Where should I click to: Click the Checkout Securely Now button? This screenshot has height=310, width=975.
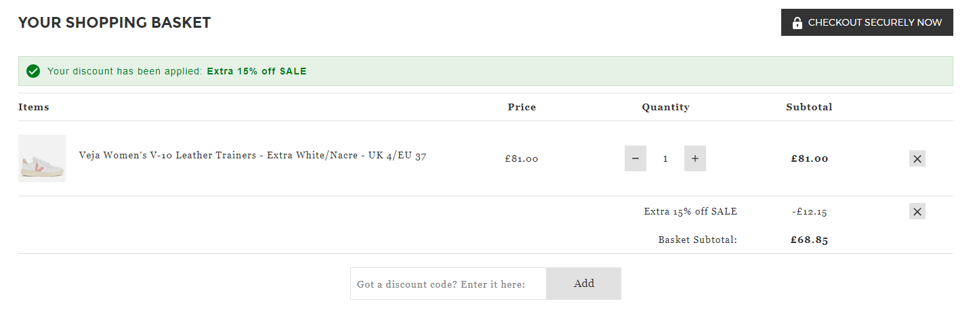[x=867, y=22]
